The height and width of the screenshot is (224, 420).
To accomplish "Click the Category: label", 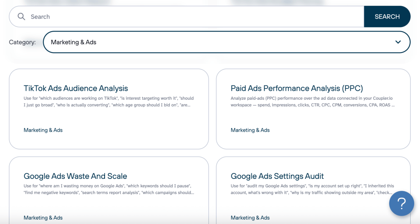I will 22,42.
